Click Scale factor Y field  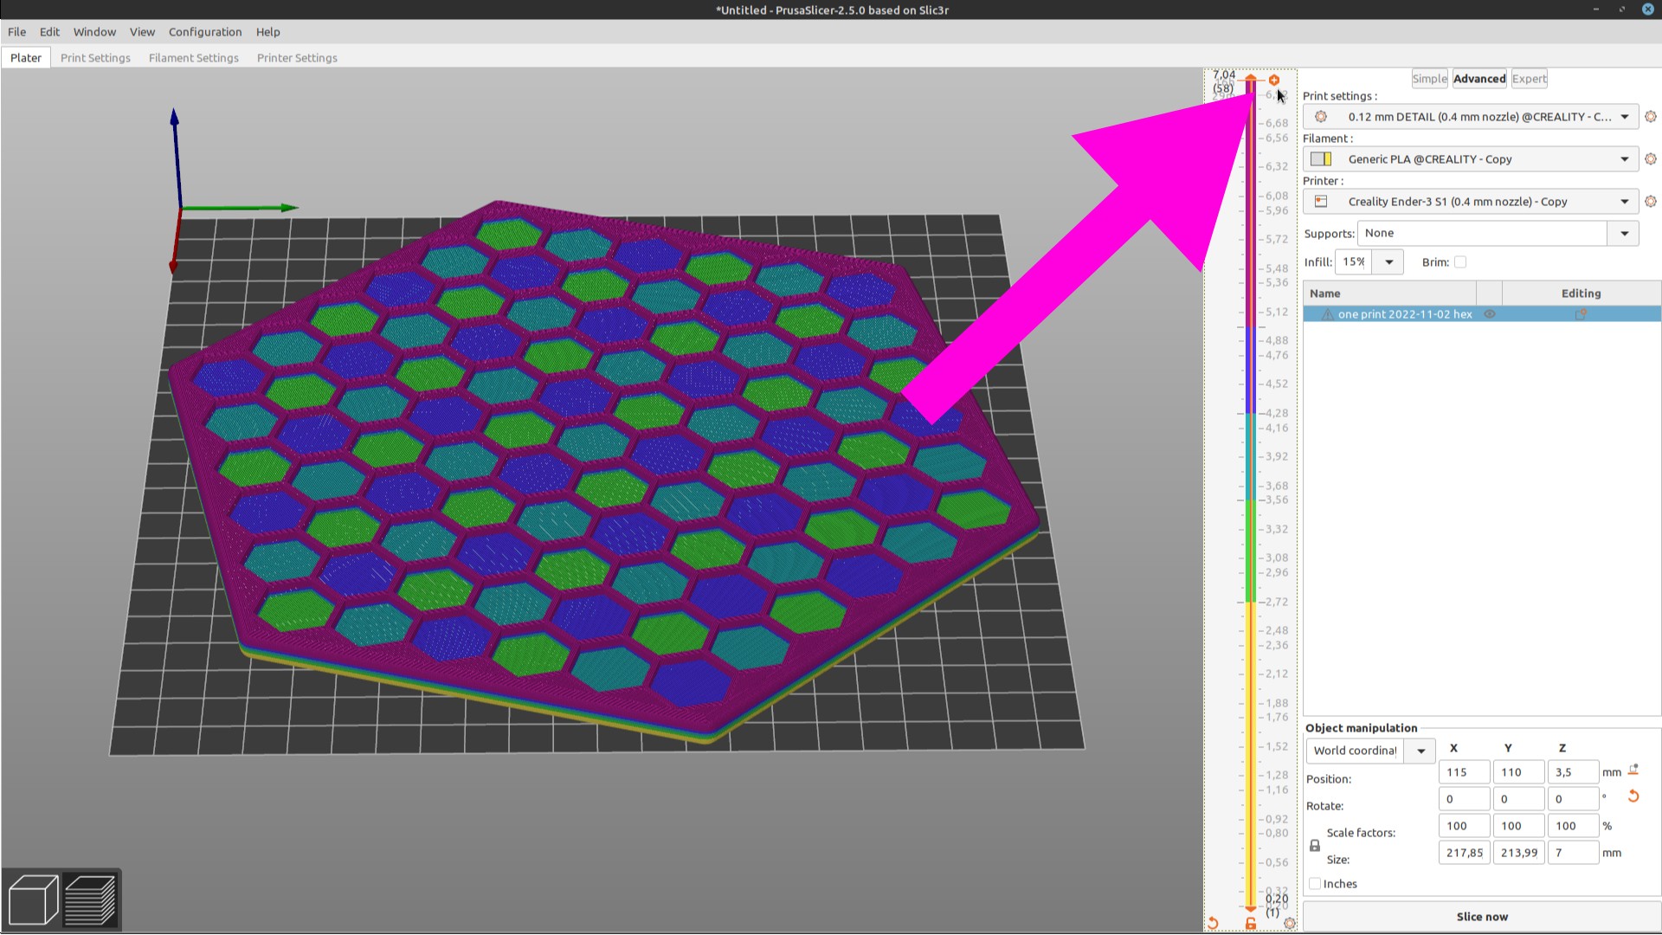1518,826
